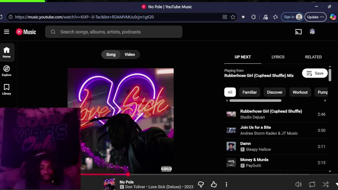The height and width of the screenshot is (190, 338).
Task: Switch to Song view
Action: [x=111, y=54]
